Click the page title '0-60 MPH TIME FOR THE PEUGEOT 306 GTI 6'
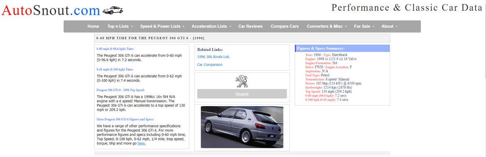 (150, 39)
